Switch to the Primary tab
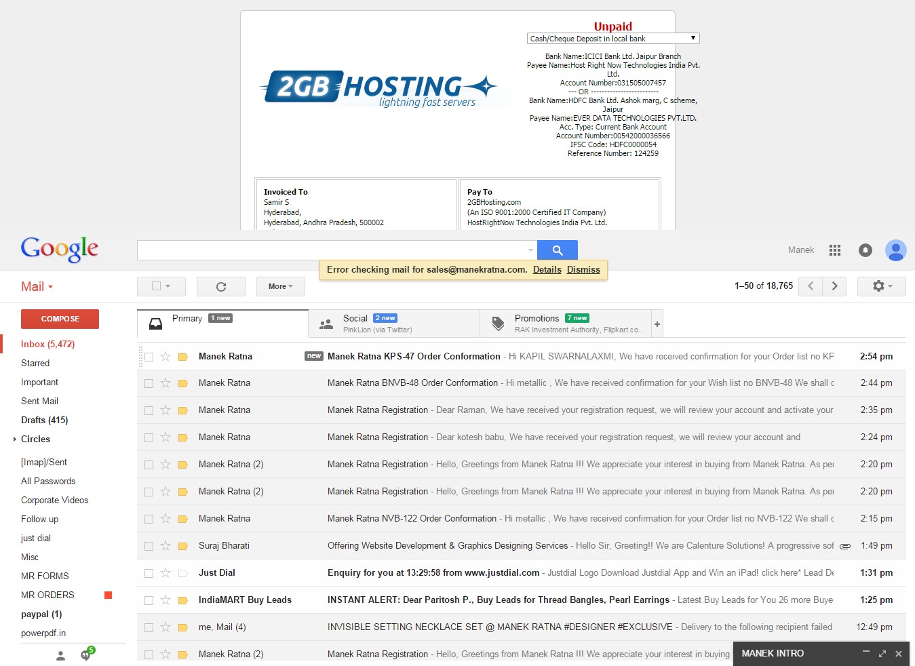 coord(222,324)
